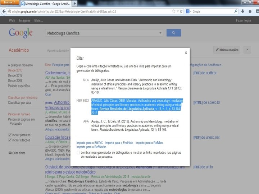Open the Acadêmico heading link
The image size is (259, 194).
pyautogui.click(x=19, y=50)
